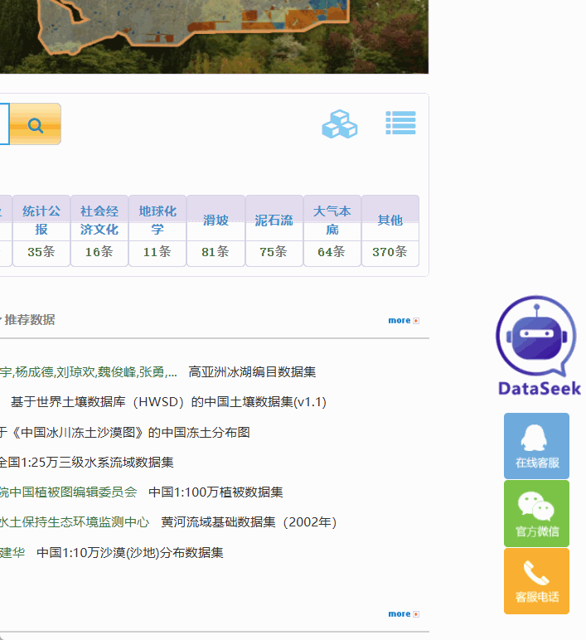
Task: Open 中国1:10万沙漠(沙地)分布数据集 link
Action: coord(130,553)
